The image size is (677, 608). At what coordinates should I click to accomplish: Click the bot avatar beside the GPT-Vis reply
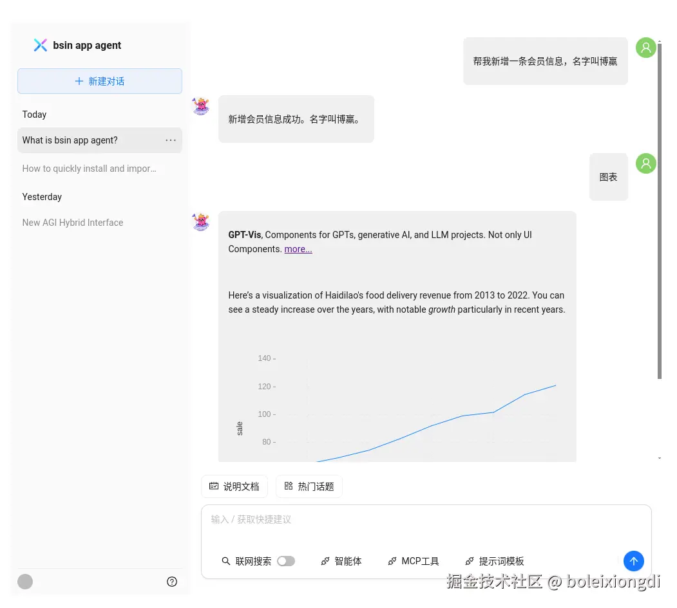(201, 221)
